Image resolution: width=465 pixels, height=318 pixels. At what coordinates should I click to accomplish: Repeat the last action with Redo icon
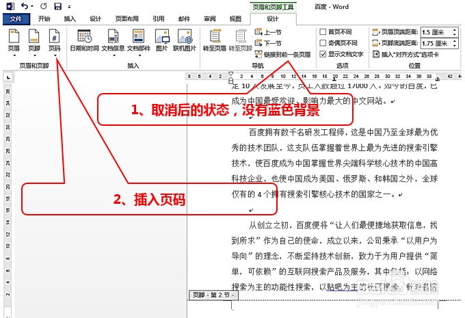tap(44, 6)
